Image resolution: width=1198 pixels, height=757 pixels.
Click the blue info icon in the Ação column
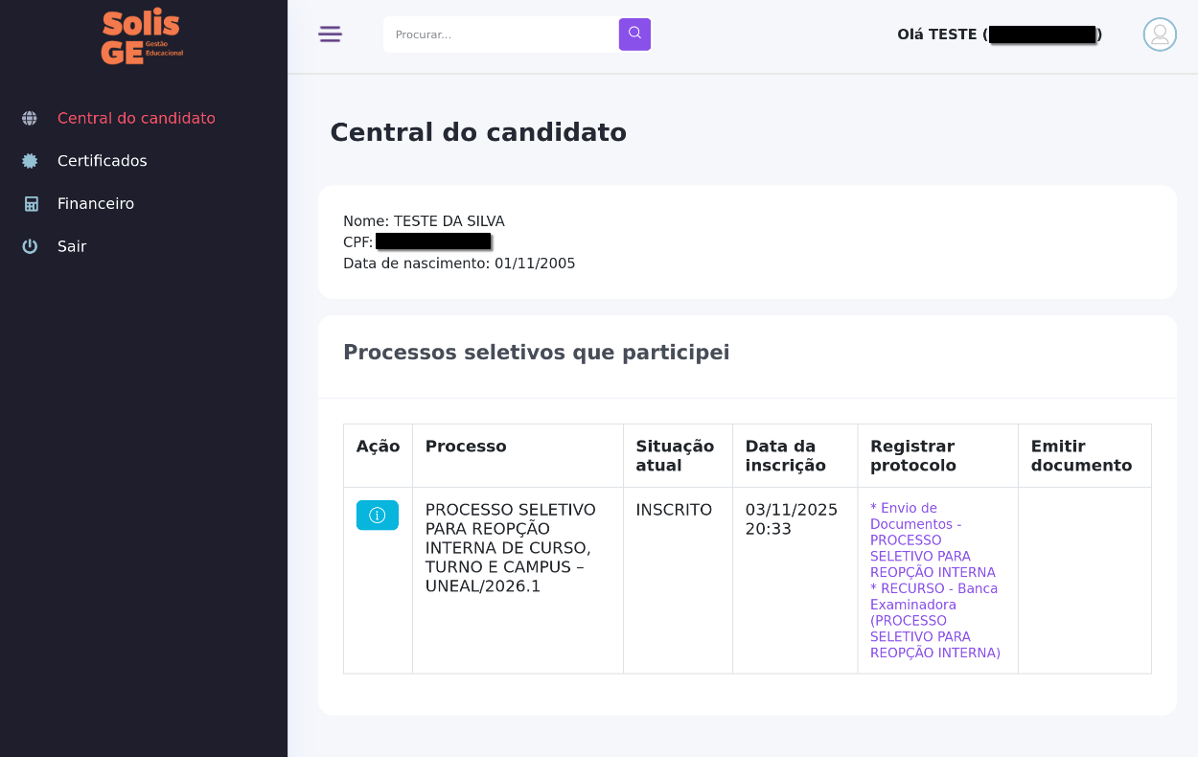pyautogui.click(x=377, y=515)
